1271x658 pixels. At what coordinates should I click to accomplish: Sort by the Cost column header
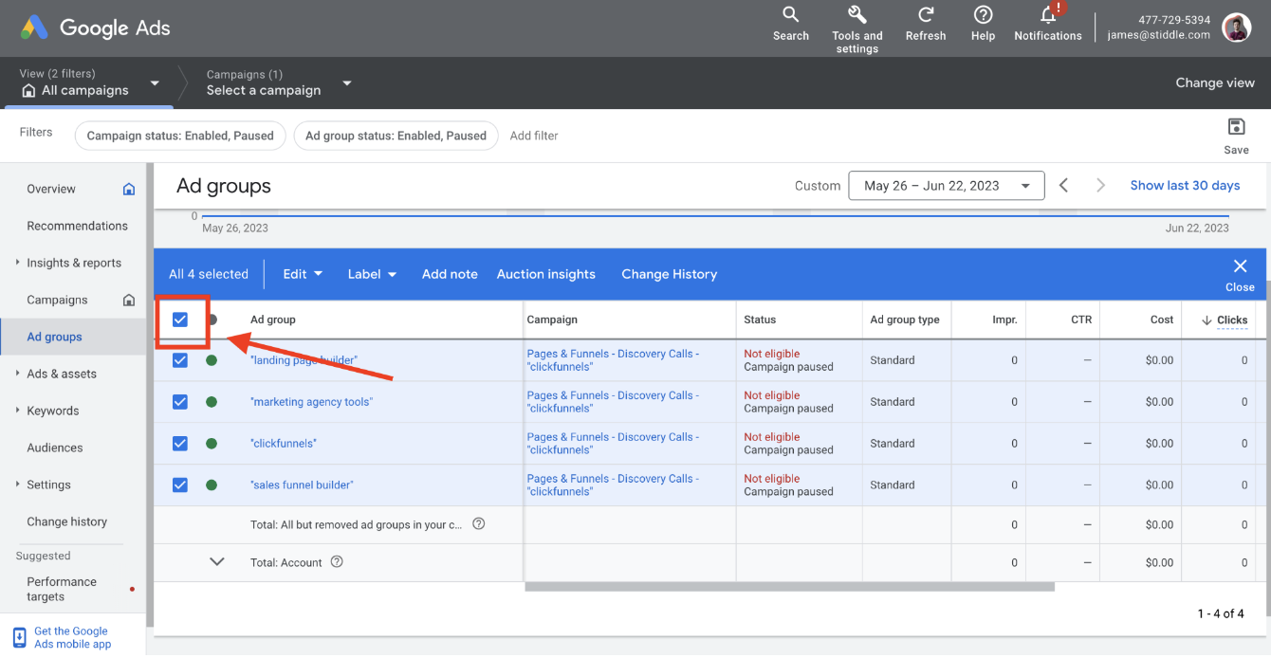[1162, 320]
